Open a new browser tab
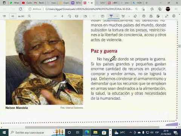Screen dimensions: 181x136 point(146,3)
